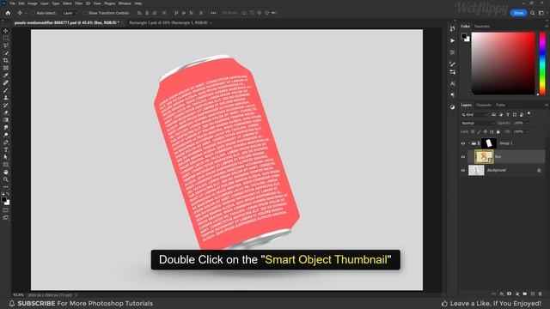This screenshot has height=309, width=550.
Task: Click the foreground color swatch in toolbar
Action: pyautogui.click(x=4, y=200)
